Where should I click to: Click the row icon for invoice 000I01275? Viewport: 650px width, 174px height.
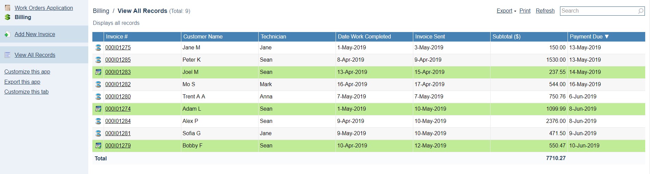(98, 48)
